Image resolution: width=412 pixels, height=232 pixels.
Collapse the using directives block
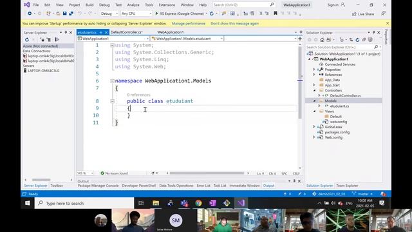[112, 45]
